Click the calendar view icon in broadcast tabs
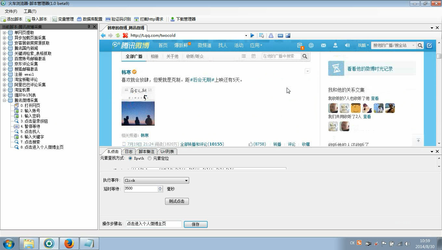Image resolution: width=442 pixels, height=250 pixels. (253, 56)
